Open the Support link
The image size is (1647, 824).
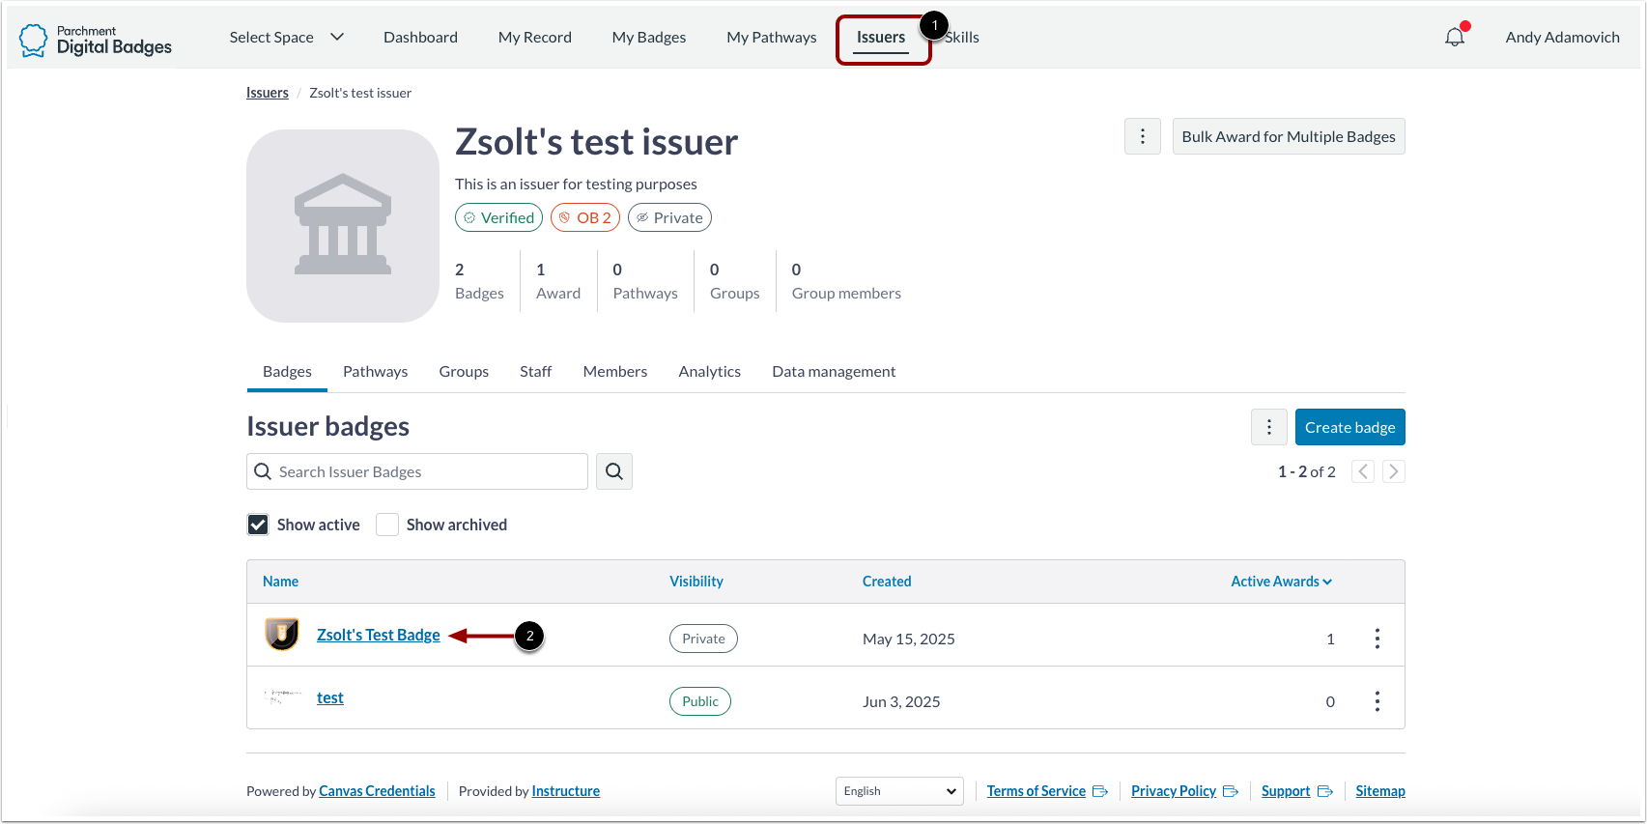pyautogui.click(x=1286, y=791)
